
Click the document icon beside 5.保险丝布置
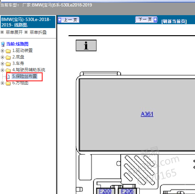click(8, 77)
